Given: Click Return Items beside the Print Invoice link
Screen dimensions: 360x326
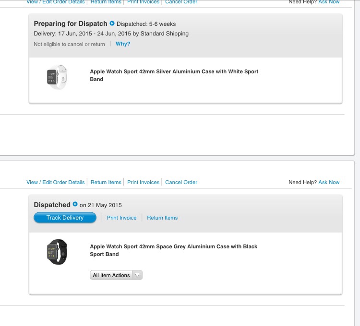Looking at the screenshot, I should pyautogui.click(x=162, y=218).
